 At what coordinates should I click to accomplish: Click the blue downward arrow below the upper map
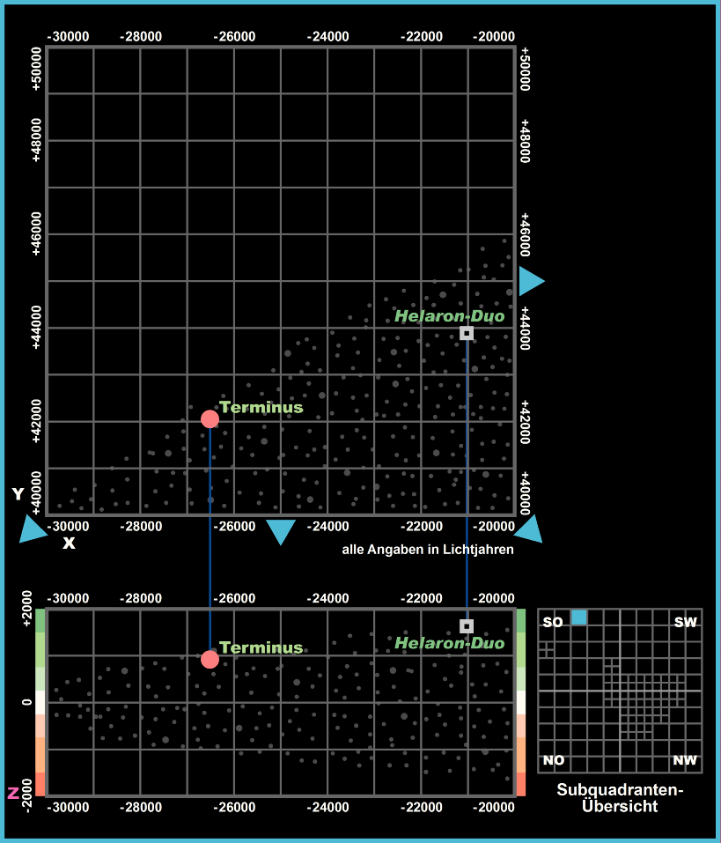tap(280, 531)
